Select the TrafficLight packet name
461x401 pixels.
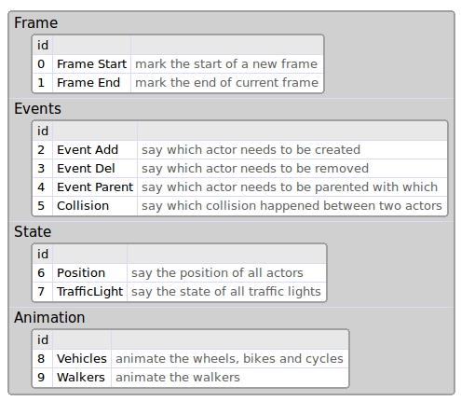pos(90,291)
